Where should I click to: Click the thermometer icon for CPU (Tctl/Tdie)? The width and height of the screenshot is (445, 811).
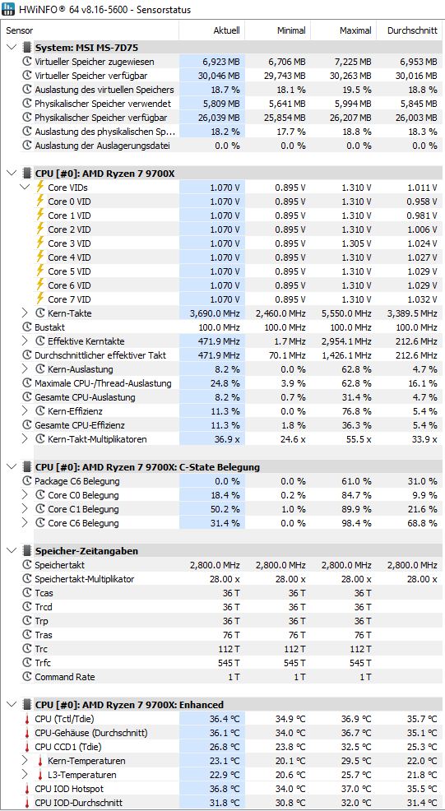(x=27, y=719)
